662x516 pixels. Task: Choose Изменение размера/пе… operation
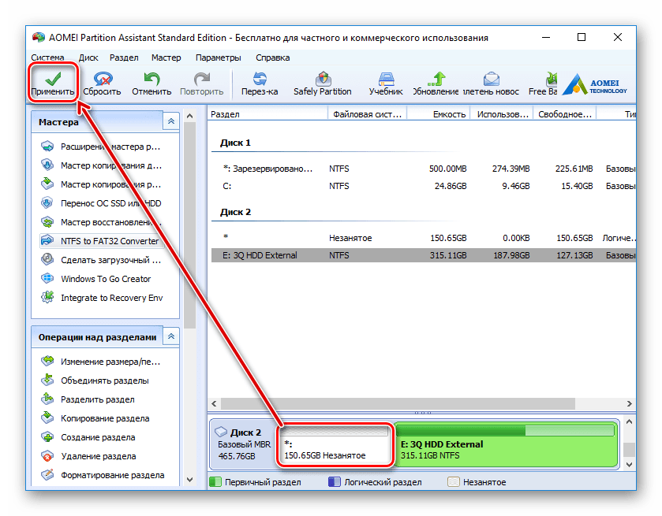102,362
